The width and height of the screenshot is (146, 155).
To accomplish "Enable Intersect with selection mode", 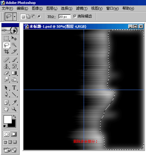I will click(39, 17).
